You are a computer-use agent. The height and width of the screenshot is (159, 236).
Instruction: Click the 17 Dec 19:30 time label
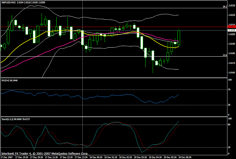22,157
